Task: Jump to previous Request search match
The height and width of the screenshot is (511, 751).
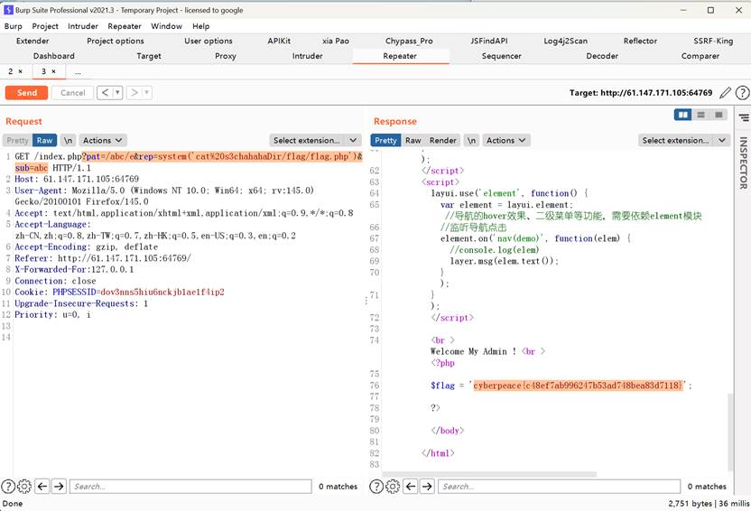Action: click(x=42, y=487)
